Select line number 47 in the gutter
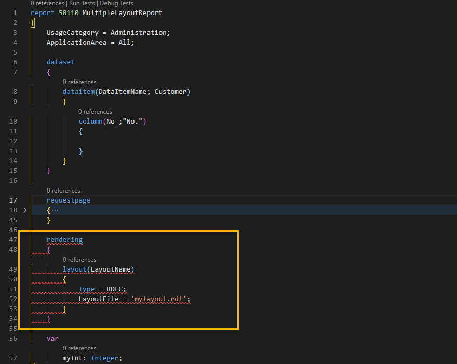Image resolution: width=457 pixels, height=364 pixels. pos(13,240)
